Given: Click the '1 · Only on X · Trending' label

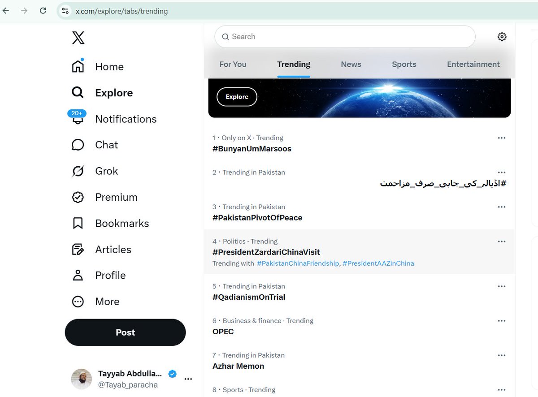Looking at the screenshot, I should point(248,138).
